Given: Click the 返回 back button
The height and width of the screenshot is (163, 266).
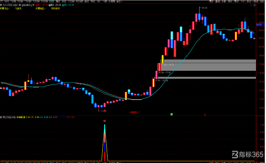Looking at the screenshot, I should tap(262, 1).
